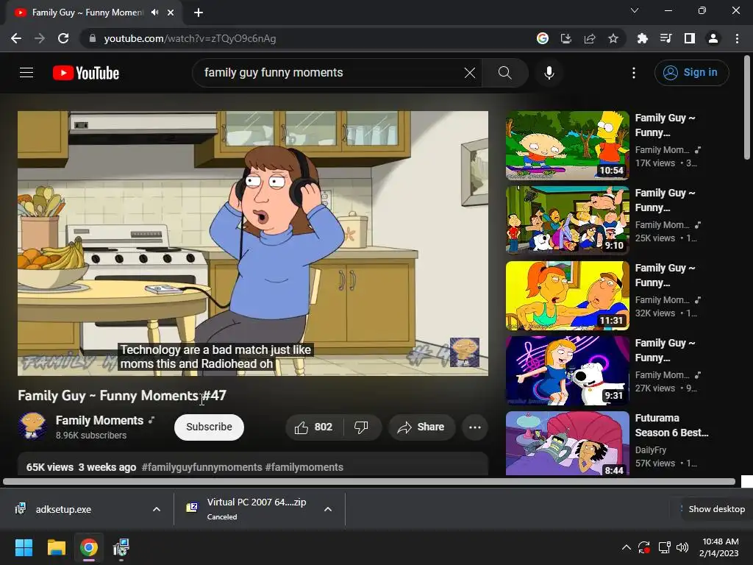Go to the YouTube home logo
Screen dimensions: 753x565
click(x=86, y=73)
